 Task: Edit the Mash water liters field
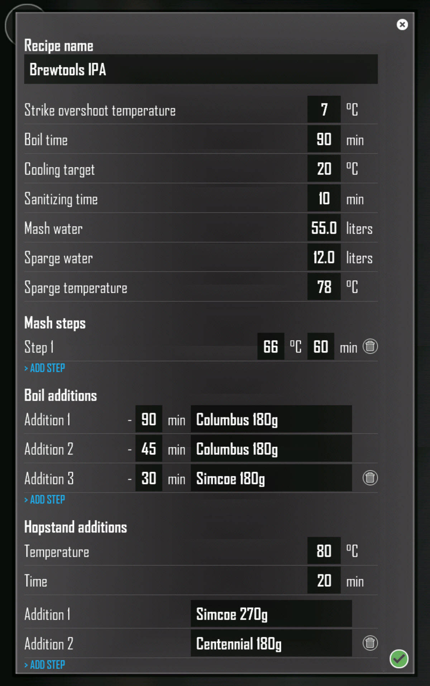click(x=324, y=228)
